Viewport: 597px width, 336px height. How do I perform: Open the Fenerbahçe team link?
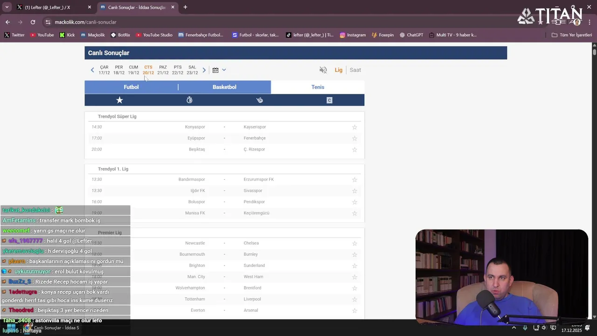coord(255,138)
